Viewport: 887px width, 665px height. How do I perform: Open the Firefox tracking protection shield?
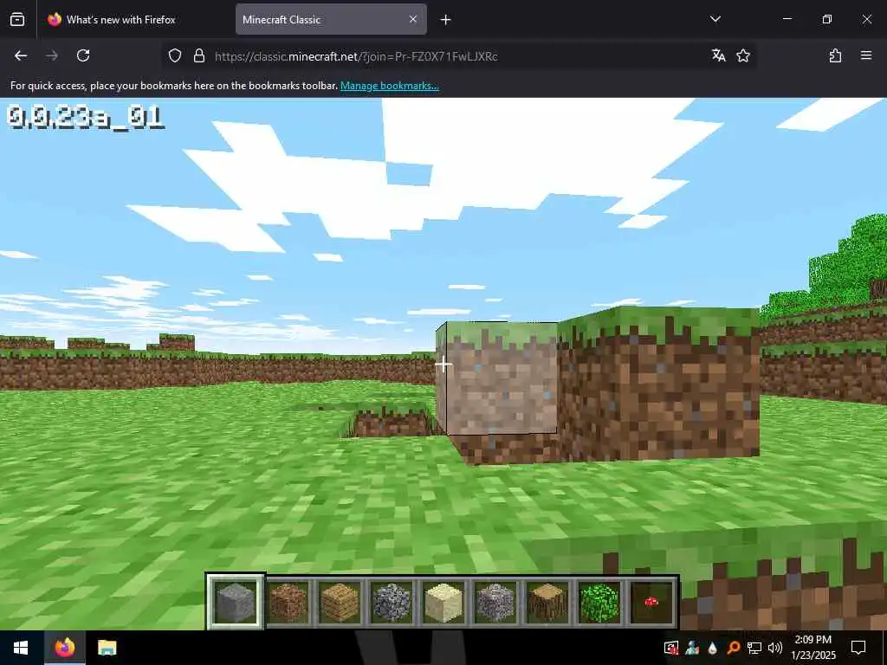[x=175, y=55]
